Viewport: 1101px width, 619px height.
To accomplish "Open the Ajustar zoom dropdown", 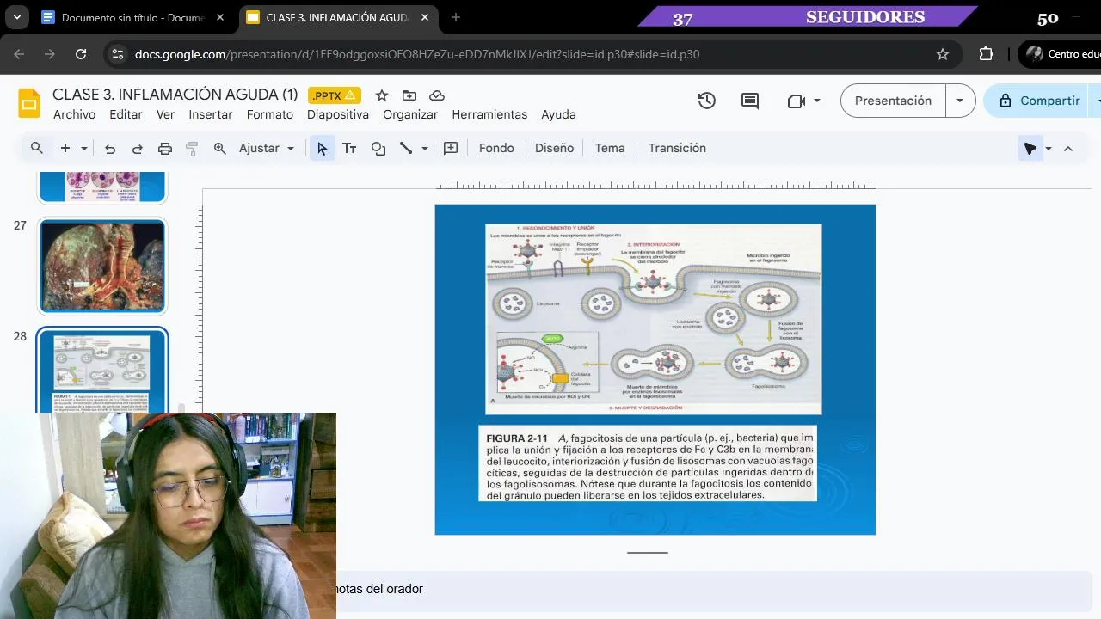I will tap(266, 148).
